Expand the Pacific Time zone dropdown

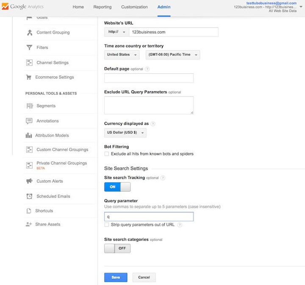tap(172, 55)
